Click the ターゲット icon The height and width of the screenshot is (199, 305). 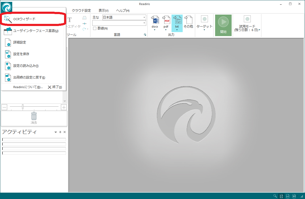point(204,19)
